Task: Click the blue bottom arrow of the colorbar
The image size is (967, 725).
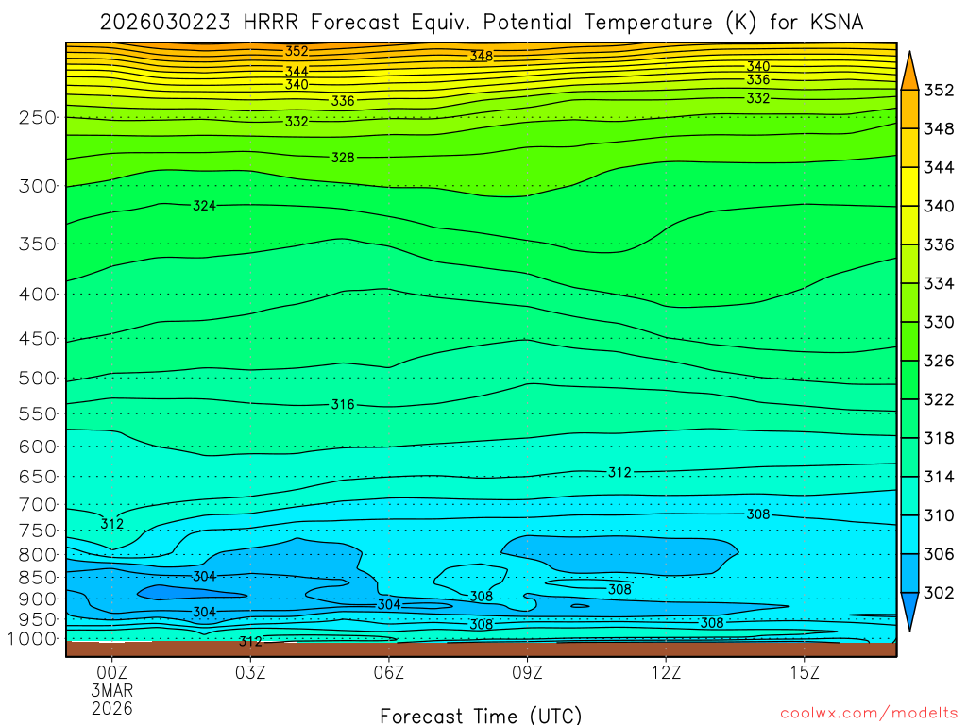Action: tap(909, 612)
